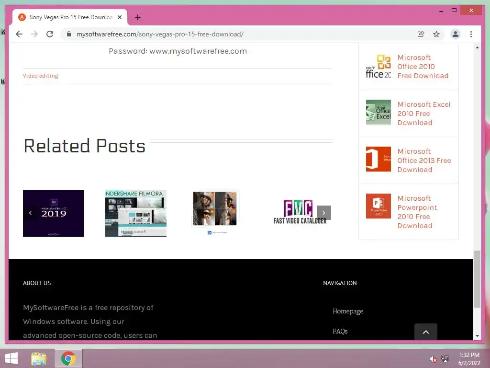This screenshot has height=368, width=490.
Task: Click the Office 2010 logo thumbnail
Action: coord(378,66)
